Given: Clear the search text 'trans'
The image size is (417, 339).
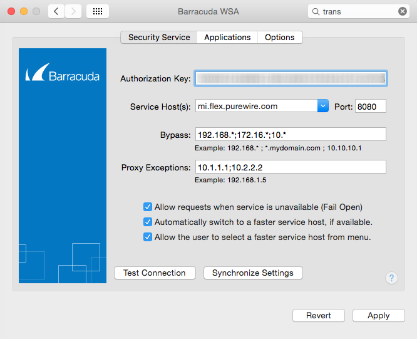Looking at the screenshot, I should point(402,11).
